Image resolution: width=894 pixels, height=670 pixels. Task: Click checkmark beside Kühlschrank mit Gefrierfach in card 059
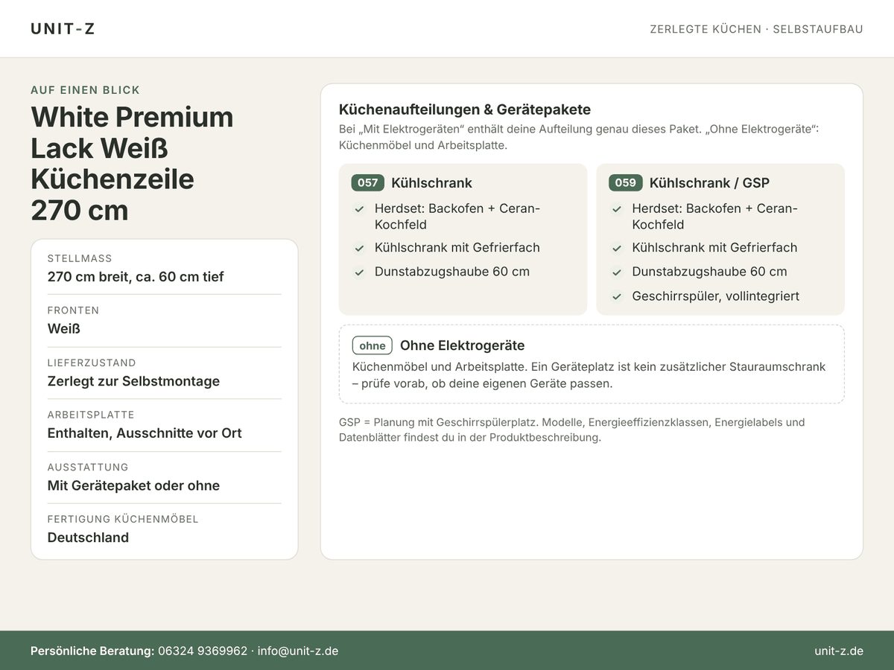click(x=617, y=248)
